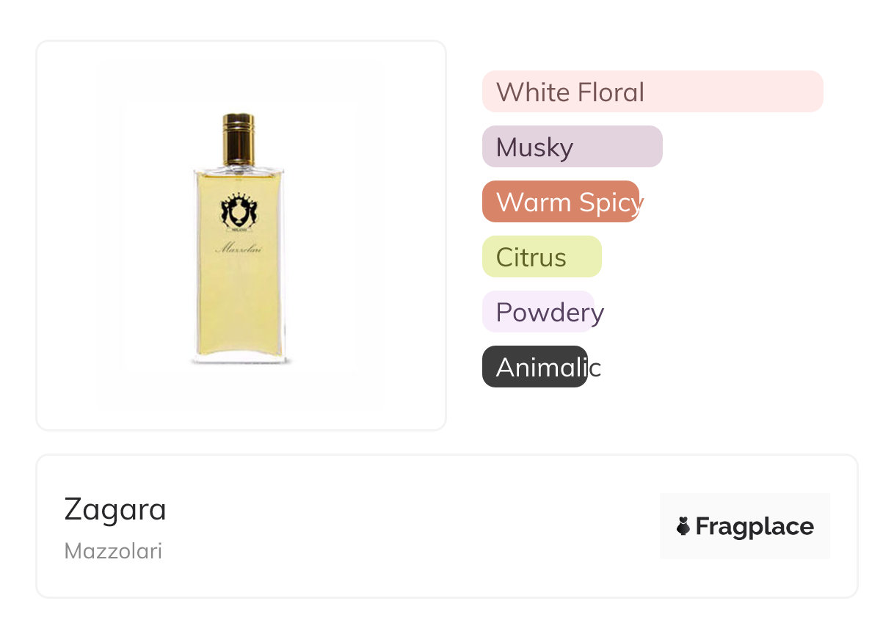Click the Fragplace perfume bottle logo icon
The image size is (894, 634).
683,526
